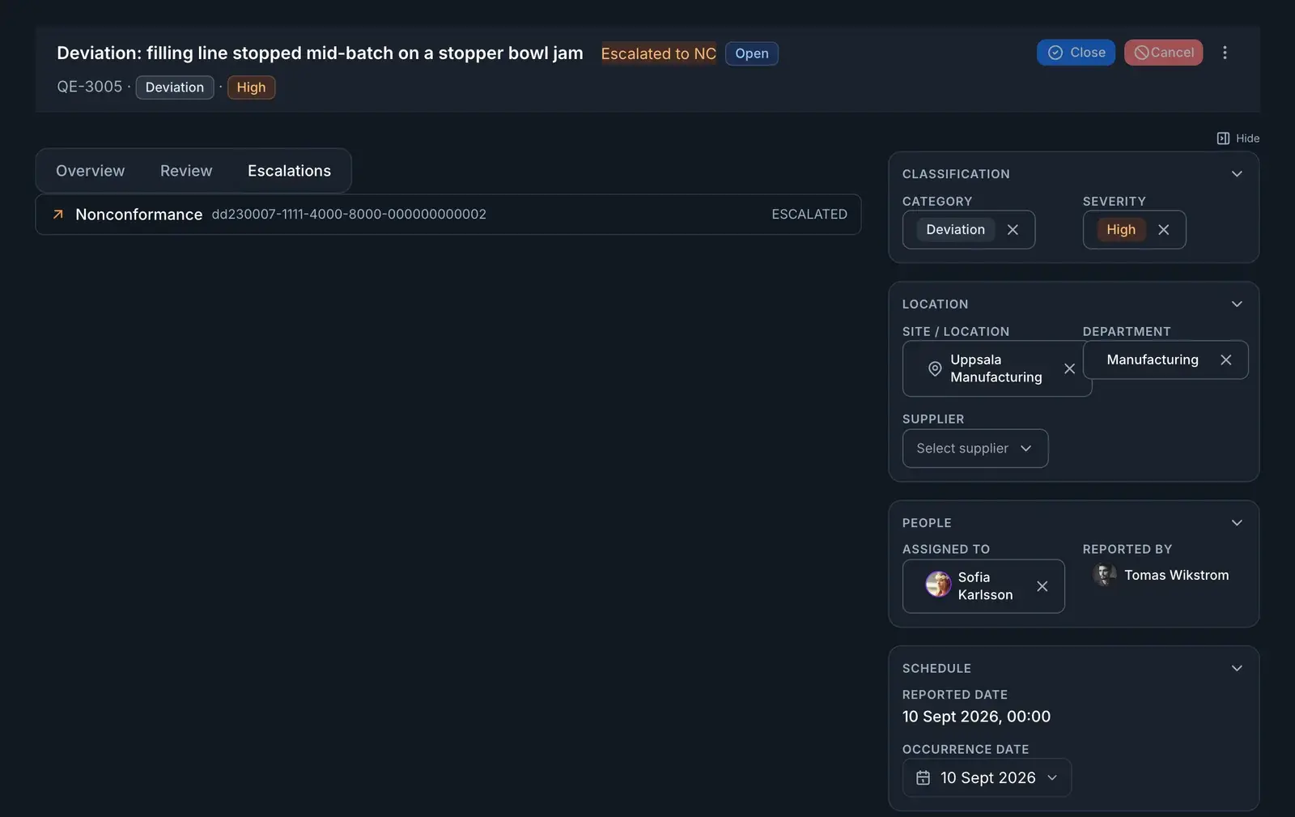Switch to the Overview tab
Screen dimensions: 1295x817
tap(91, 171)
